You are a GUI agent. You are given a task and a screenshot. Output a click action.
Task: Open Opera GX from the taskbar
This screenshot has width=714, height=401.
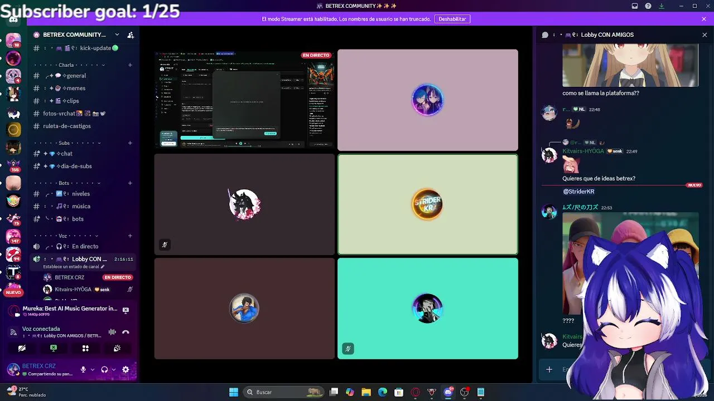pos(415,392)
